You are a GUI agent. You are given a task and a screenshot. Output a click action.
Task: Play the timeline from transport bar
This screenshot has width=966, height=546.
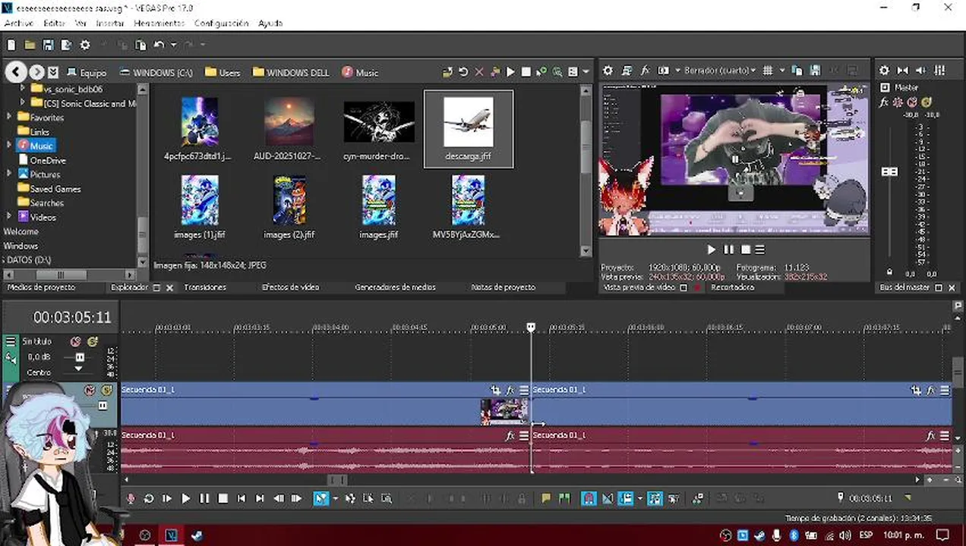tap(186, 498)
